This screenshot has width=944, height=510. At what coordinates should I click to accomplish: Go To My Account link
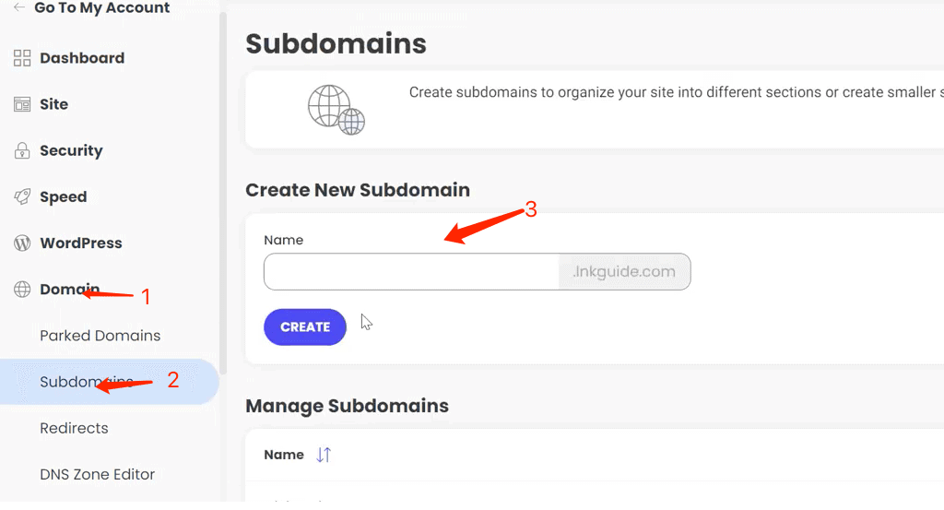click(x=101, y=7)
